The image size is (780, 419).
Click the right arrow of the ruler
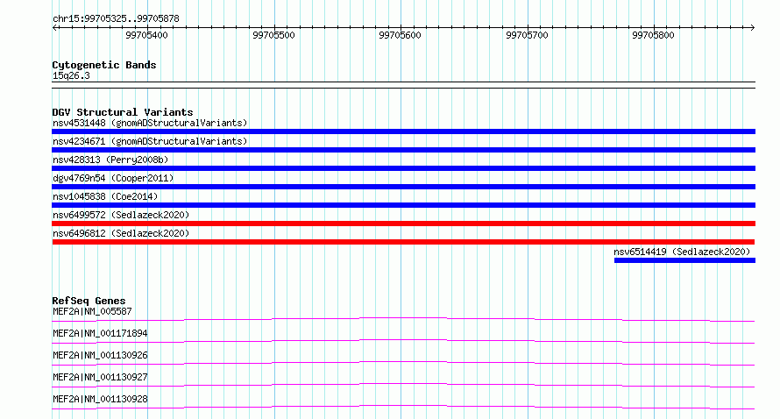752,28
